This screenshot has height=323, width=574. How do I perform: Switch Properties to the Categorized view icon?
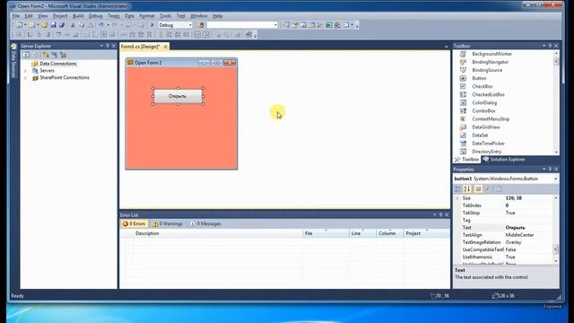pyautogui.click(x=458, y=188)
